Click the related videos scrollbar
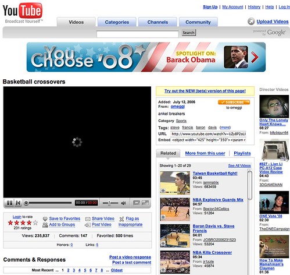This screenshot has width=290, height=275. point(250,185)
